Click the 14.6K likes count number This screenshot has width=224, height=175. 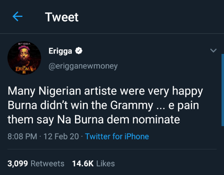[x=83, y=164]
